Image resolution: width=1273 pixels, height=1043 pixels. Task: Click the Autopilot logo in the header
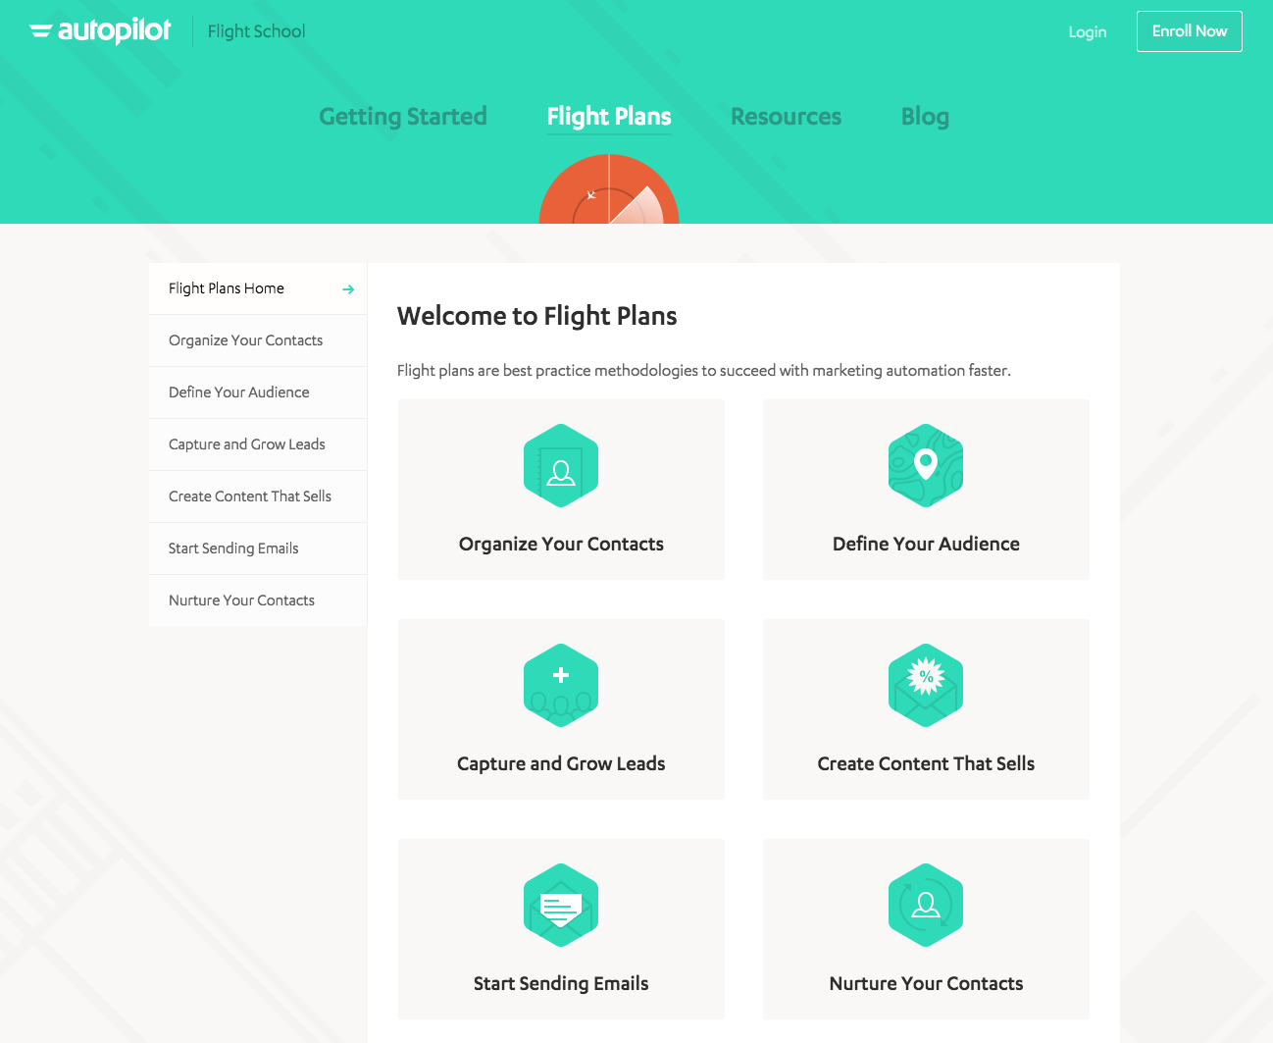(x=100, y=31)
